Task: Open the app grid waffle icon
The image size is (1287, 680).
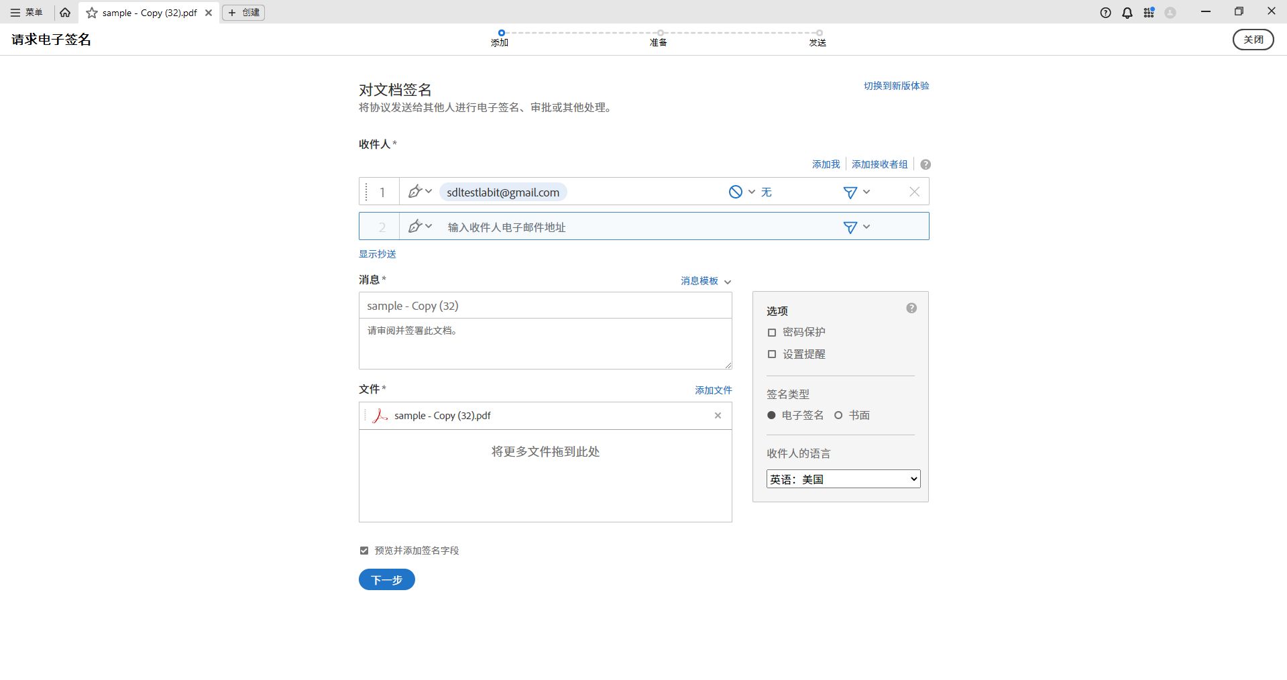Action: (1149, 12)
